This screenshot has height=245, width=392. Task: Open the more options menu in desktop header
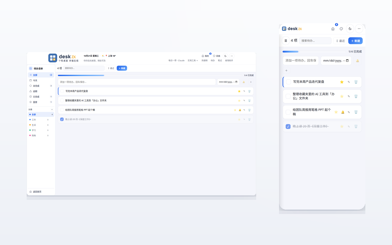tap(232, 56)
